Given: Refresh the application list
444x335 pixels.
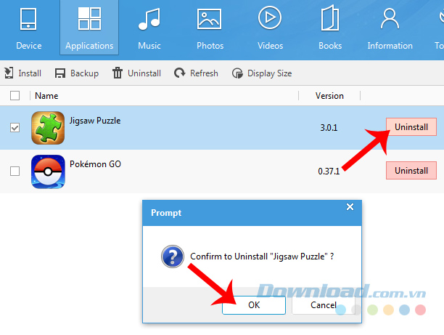Looking at the screenshot, I should pyautogui.click(x=196, y=73).
